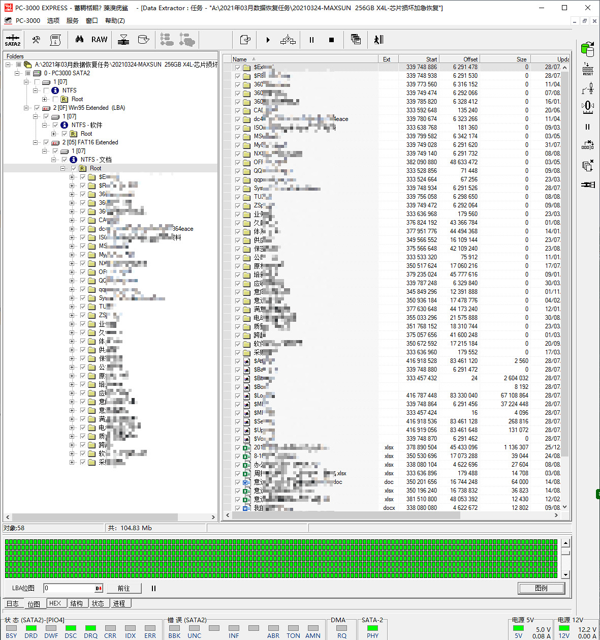The height and width of the screenshot is (640, 600).
Task: Click the pause icon in right sidebar
Action: 588,127
